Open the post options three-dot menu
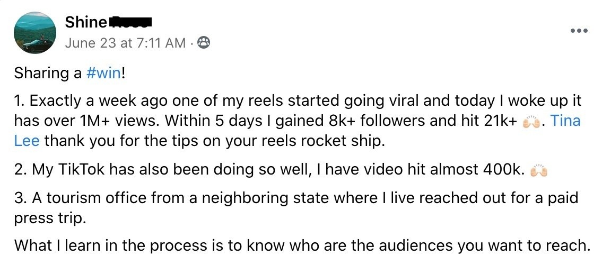Image resolution: width=611 pixels, height=265 pixels. (579, 31)
